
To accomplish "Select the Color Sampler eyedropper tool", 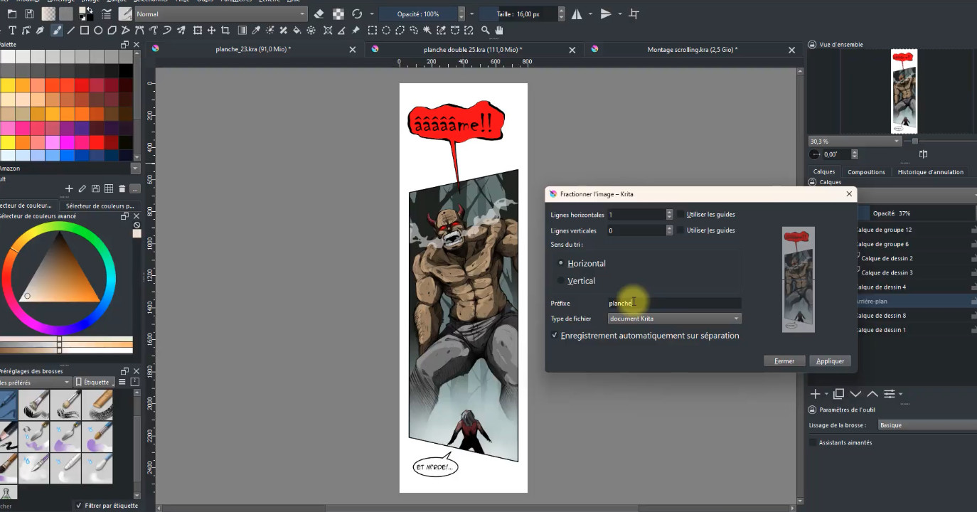I will click(256, 31).
